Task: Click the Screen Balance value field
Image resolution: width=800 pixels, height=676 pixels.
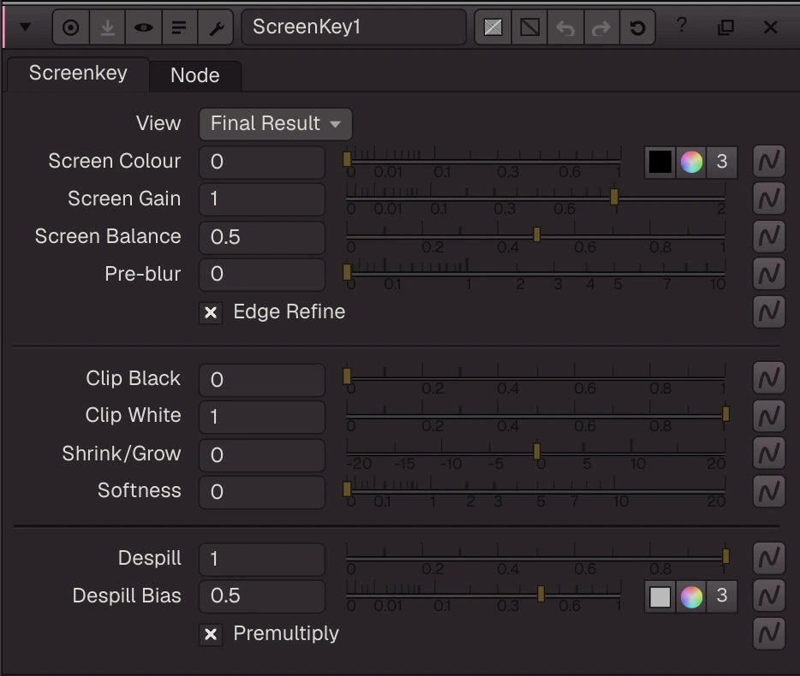Action: 262,237
